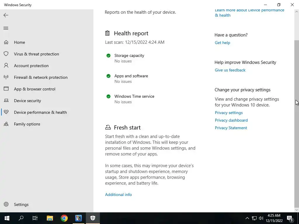Click Give us feedback link
This screenshot has height=224, width=299.
tap(230, 70)
